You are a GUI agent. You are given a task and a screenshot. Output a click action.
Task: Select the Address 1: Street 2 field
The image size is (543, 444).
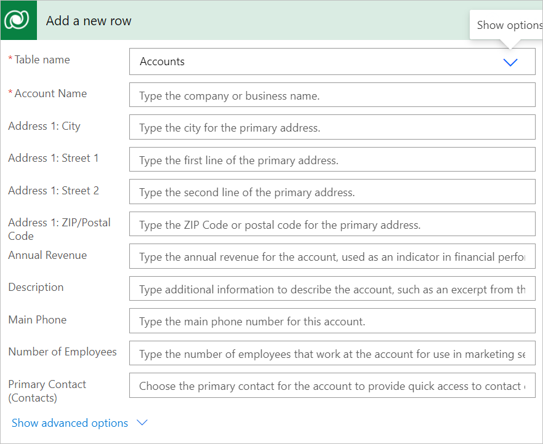tap(332, 191)
